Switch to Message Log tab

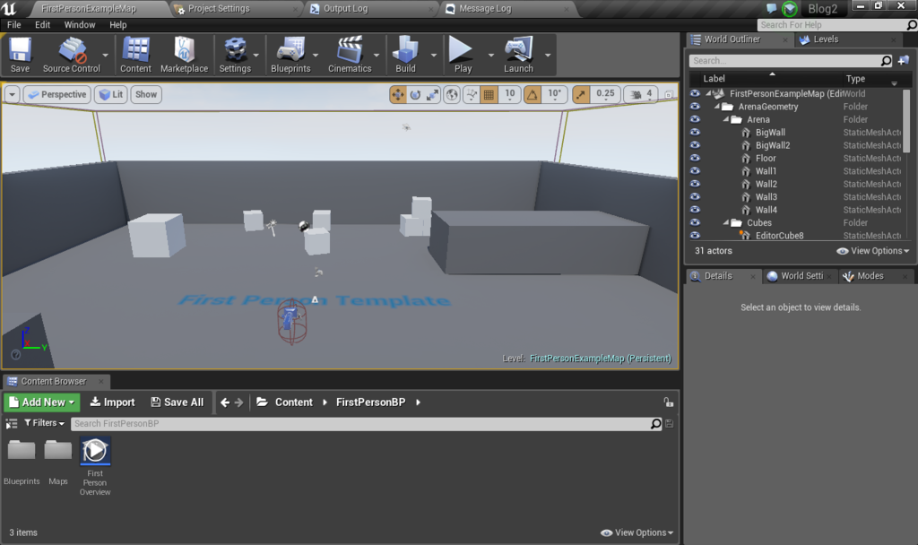tap(485, 9)
